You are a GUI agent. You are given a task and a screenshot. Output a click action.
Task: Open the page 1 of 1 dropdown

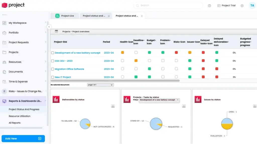coord(100,85)
